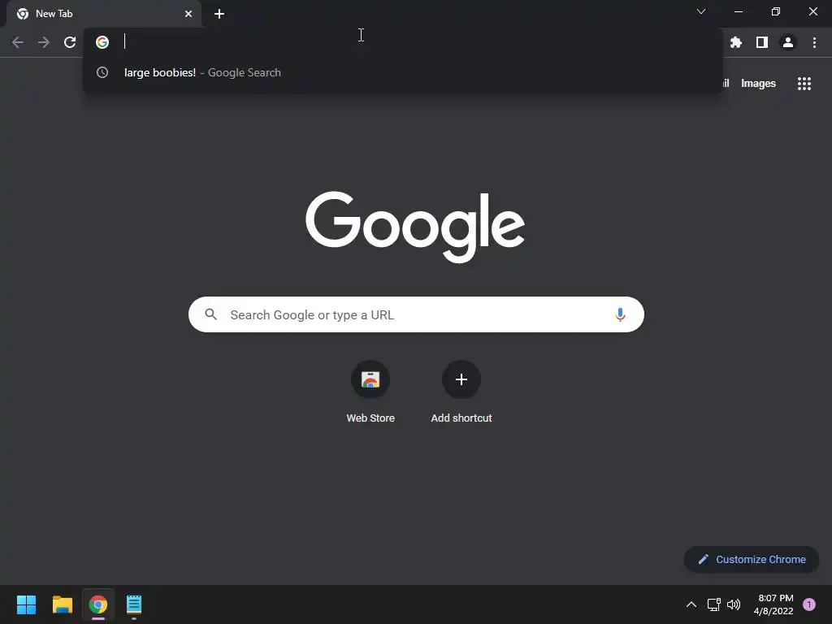832x624 pixels.
Task: Close the New Tab tab
Action: click(x=188, y=14)
